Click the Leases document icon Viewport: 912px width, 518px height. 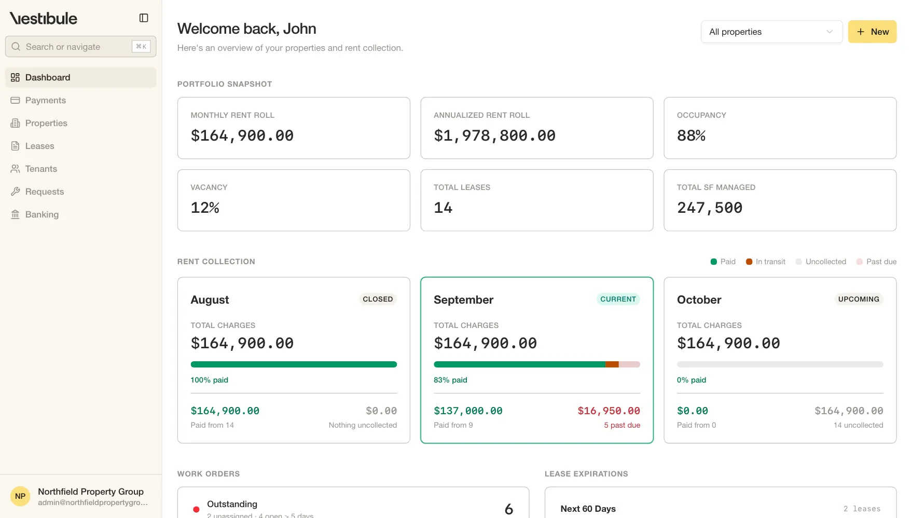coord(15,146)
